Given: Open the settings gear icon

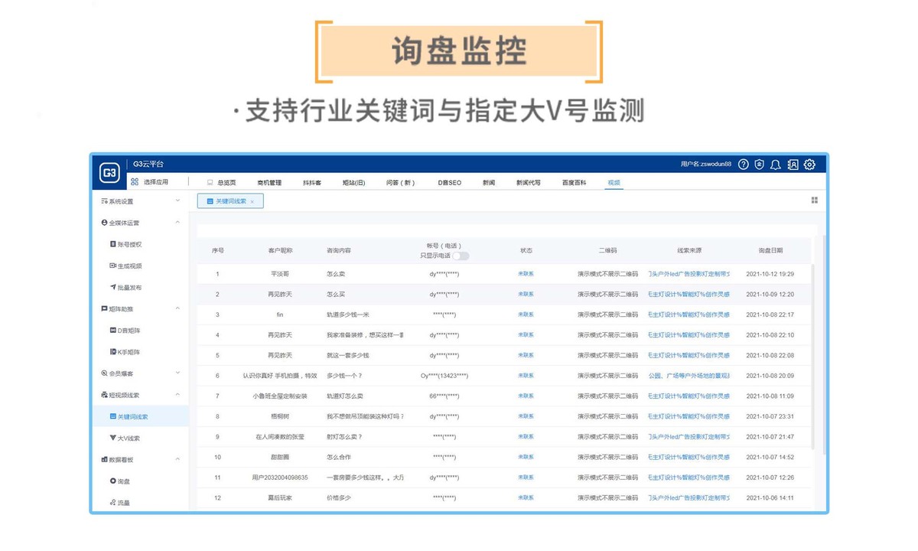Looking at the screenshot, I should (x=809, y=165).
